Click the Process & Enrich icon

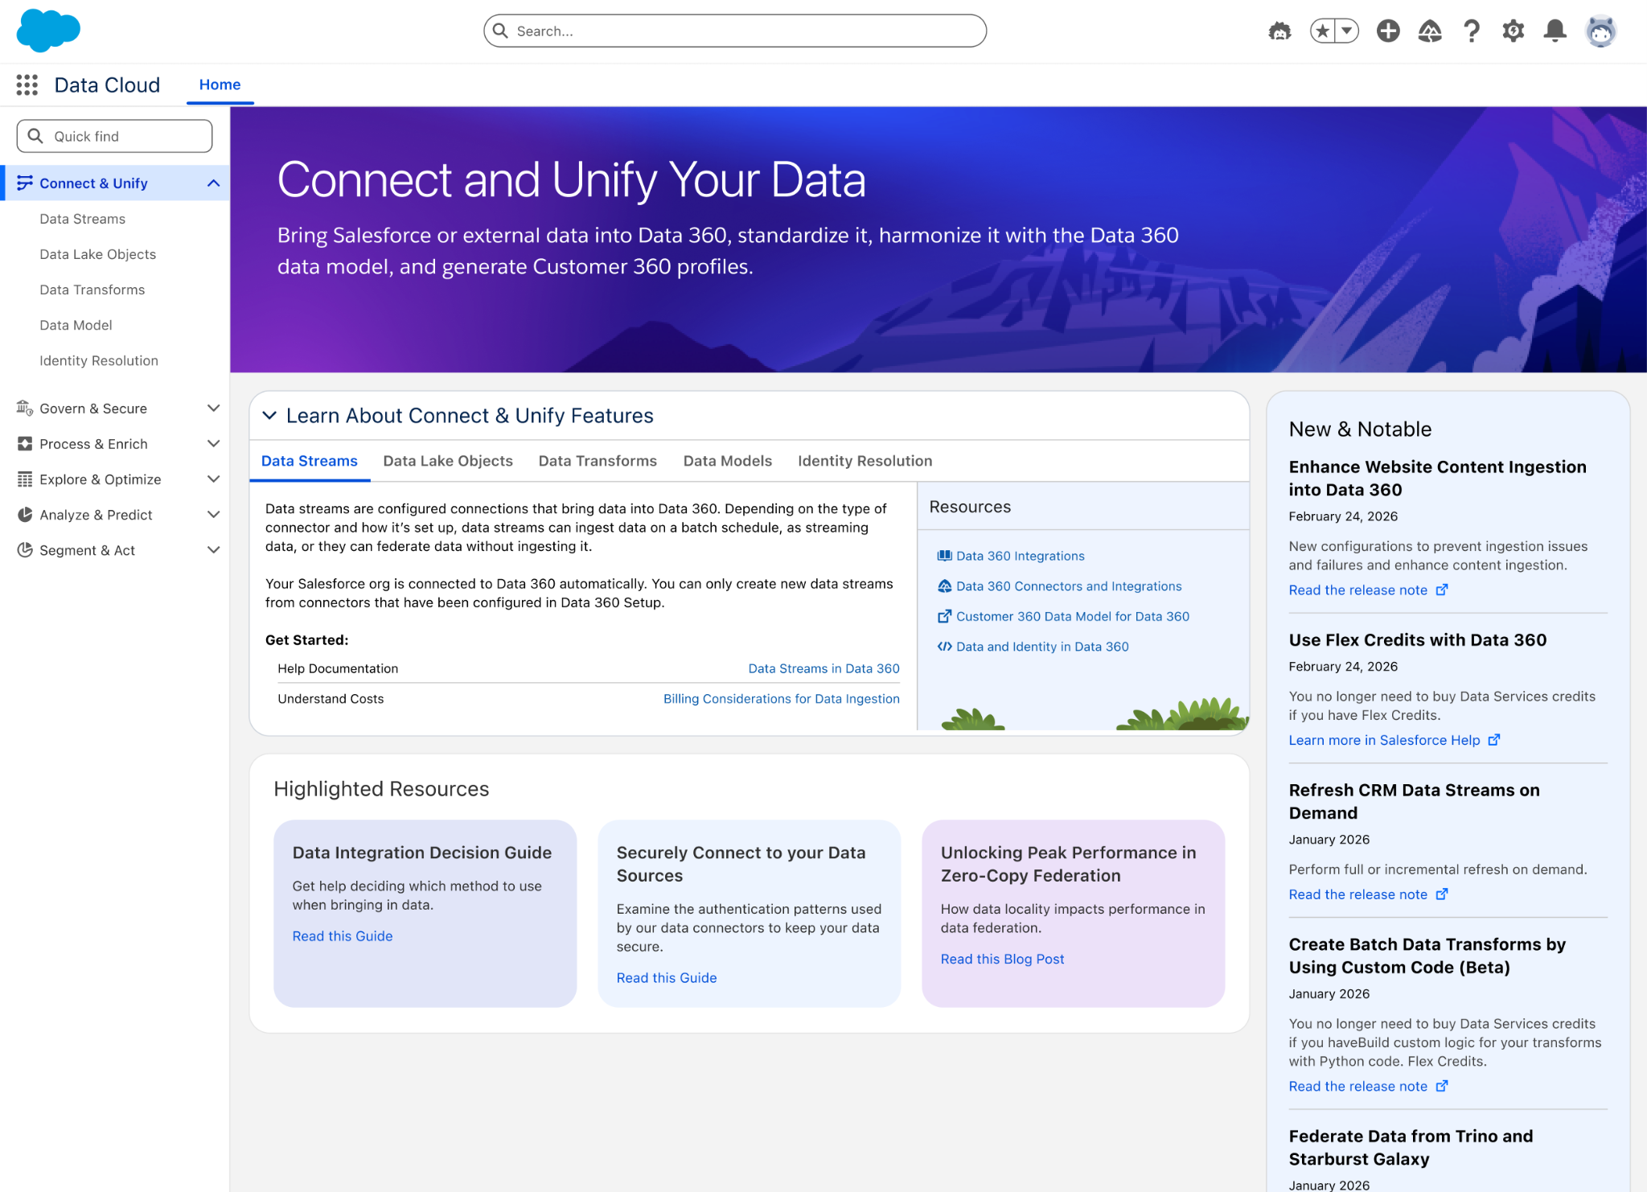coord(25,443)
